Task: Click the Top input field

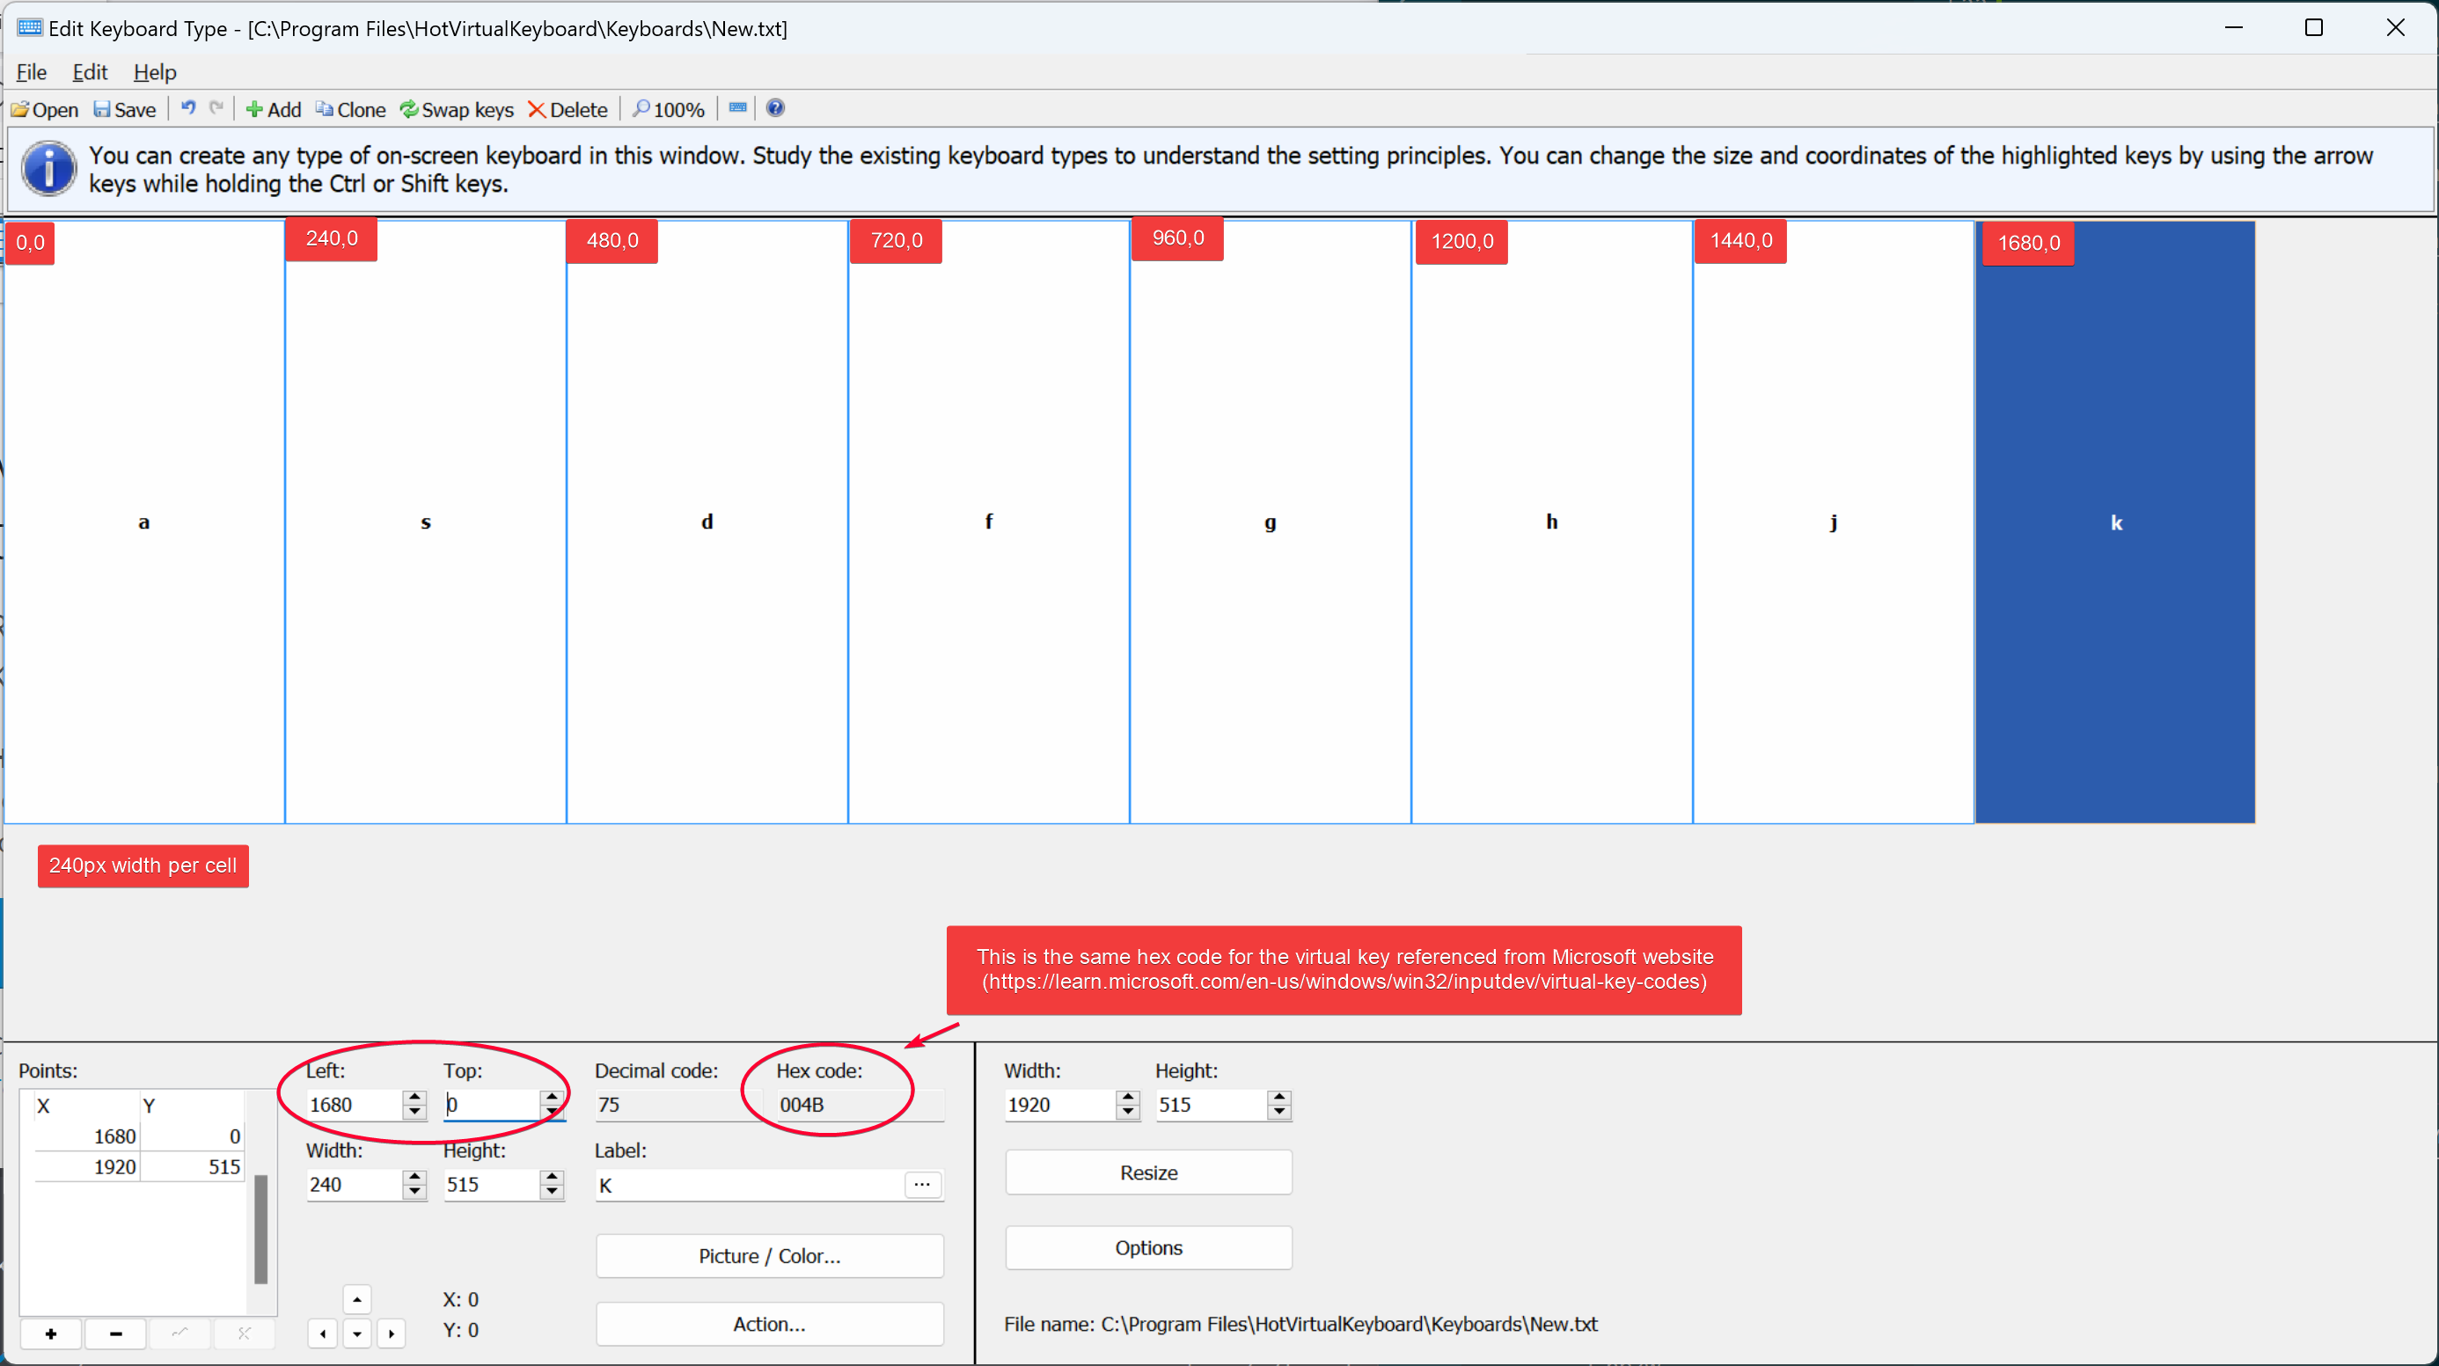Action: (491, 1105)
